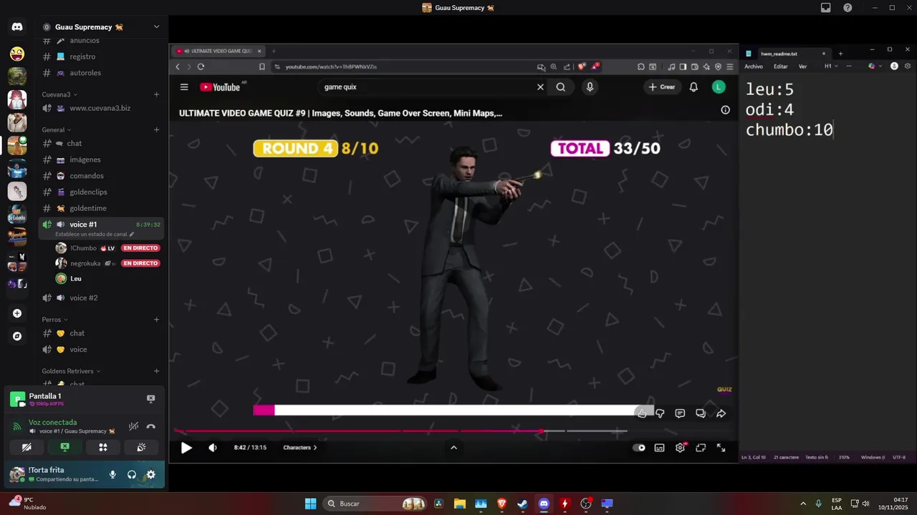Image resolution: width=917 pixels, height=515 pixels.
Task: Open Discord user settings gear
Action: point(150,474)
